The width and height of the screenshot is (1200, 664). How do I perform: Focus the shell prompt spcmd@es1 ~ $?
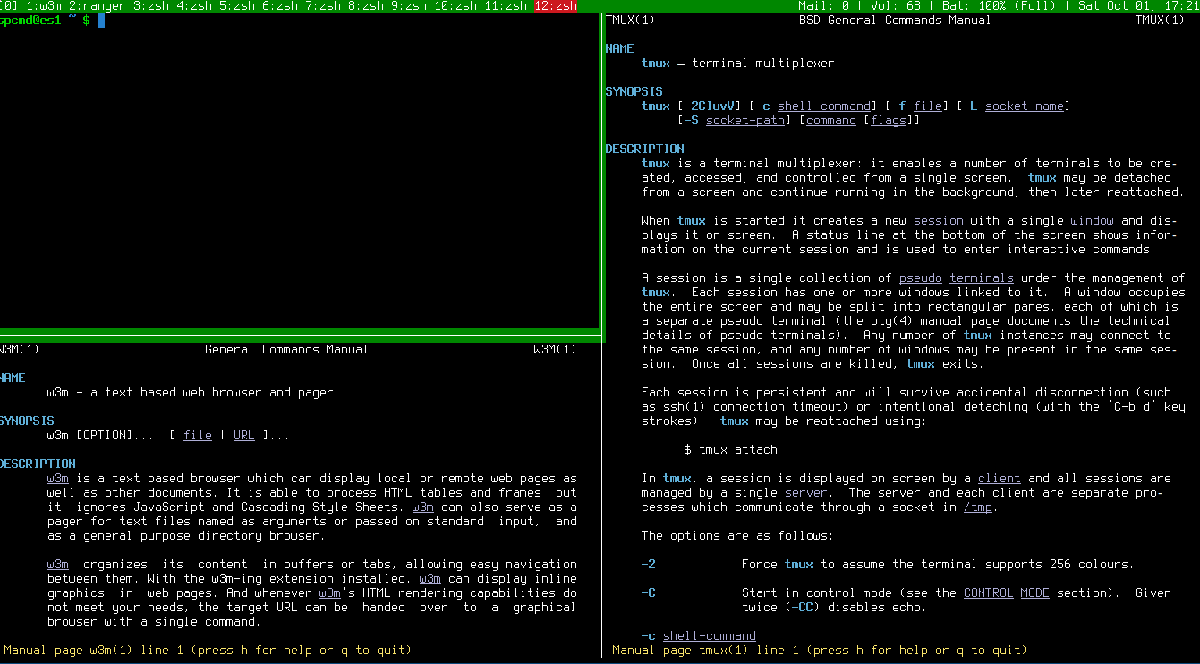coord(45,21)
